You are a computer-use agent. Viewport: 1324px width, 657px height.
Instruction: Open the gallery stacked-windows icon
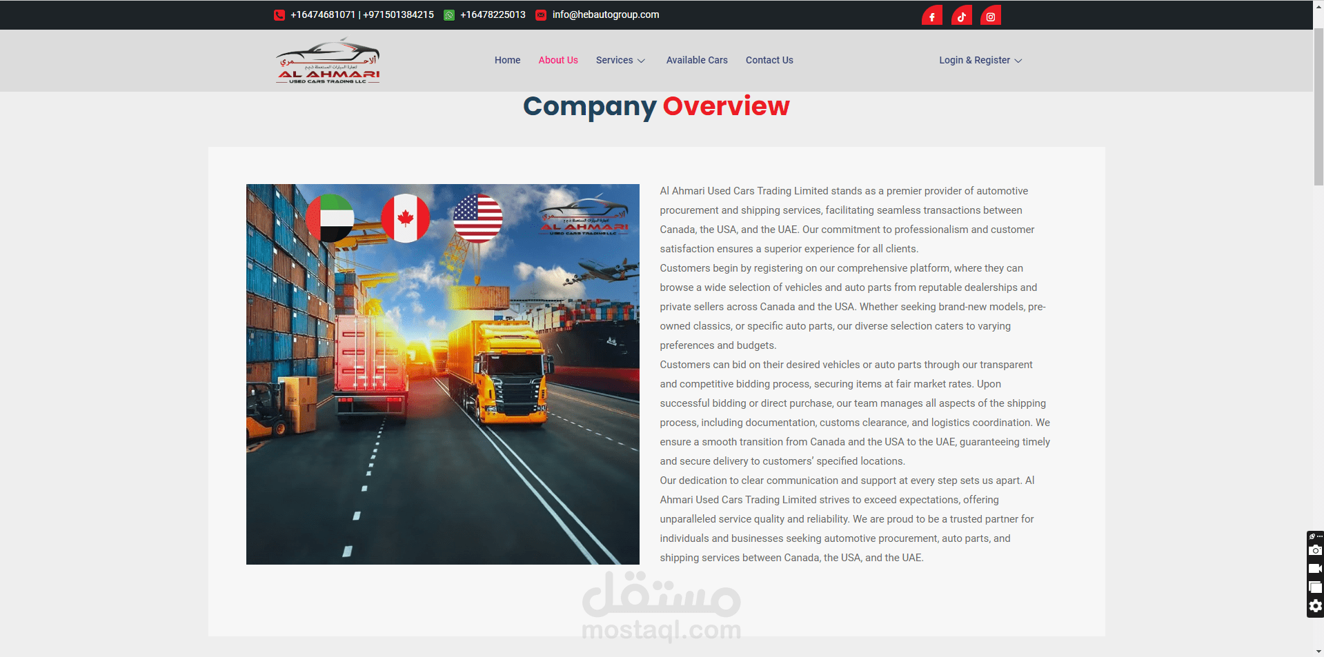(1315, 587)
